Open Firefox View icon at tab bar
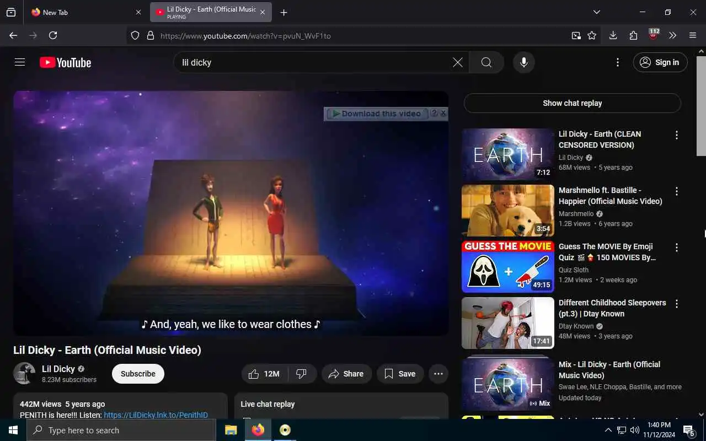This screenshot has height=441, width=706. click(x=11, y=12)
